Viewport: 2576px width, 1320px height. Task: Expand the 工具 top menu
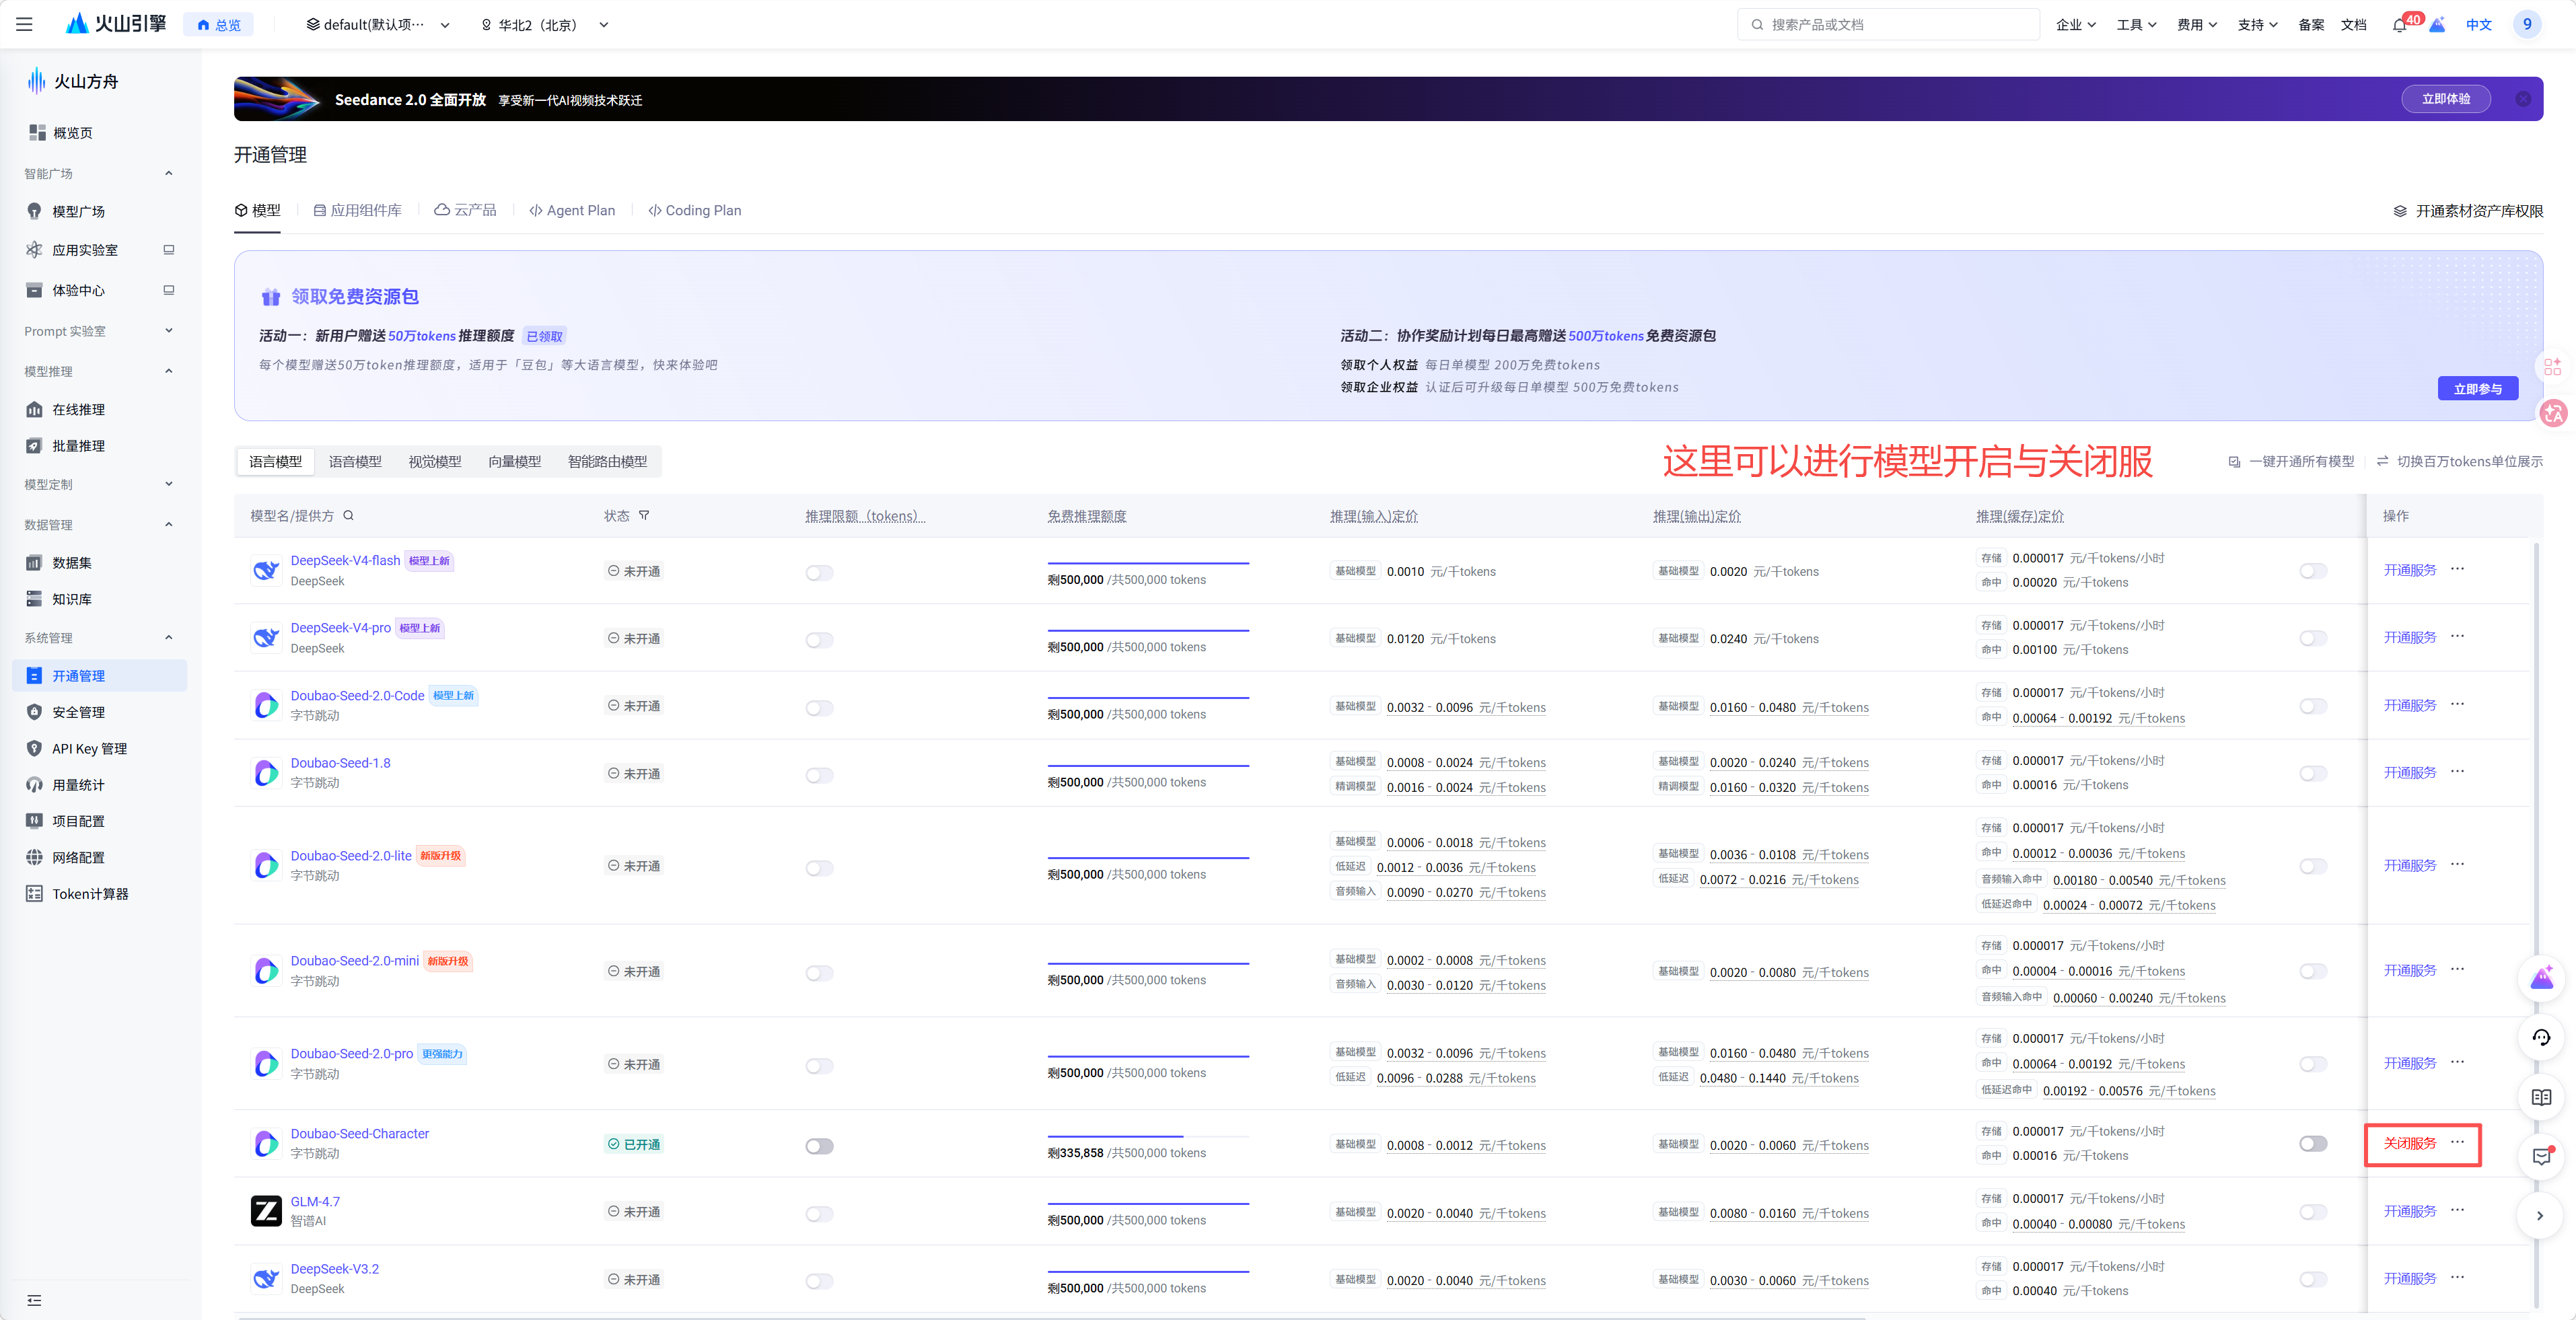(x=2137, y=25)
